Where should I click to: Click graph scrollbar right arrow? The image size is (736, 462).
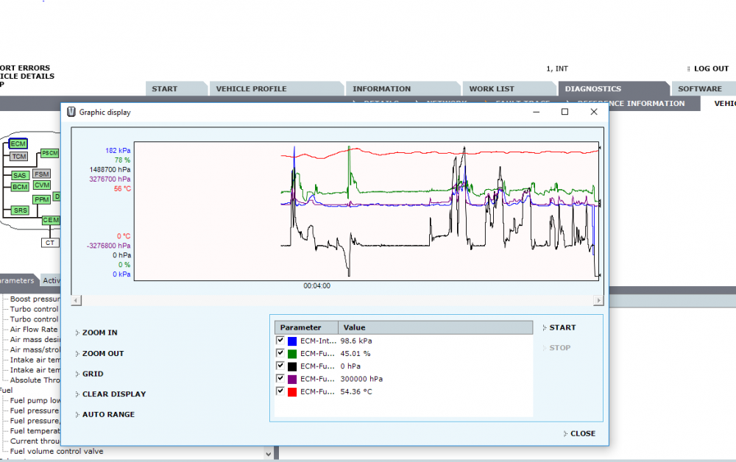click(x=598, y=300)
